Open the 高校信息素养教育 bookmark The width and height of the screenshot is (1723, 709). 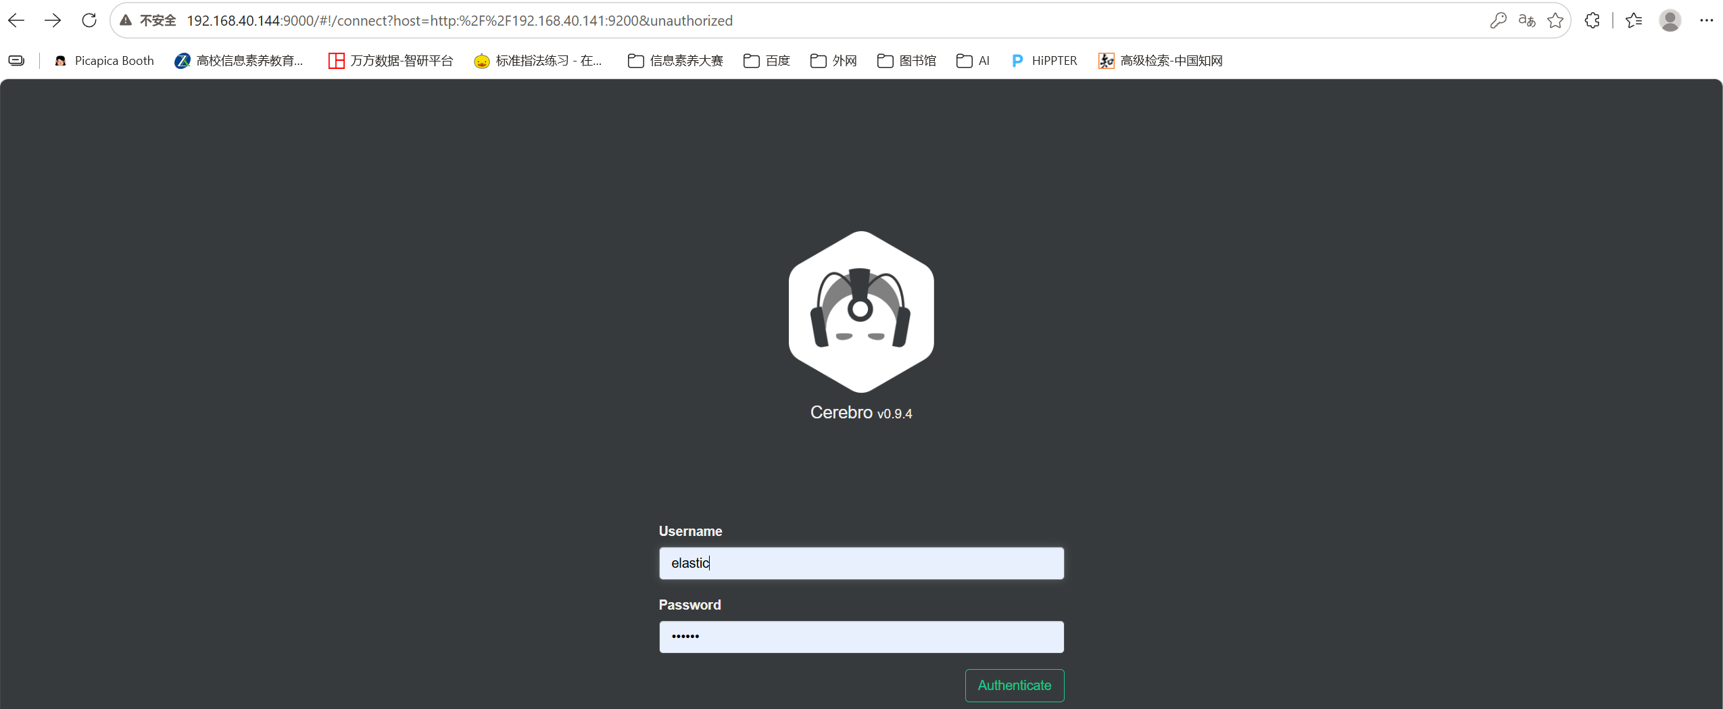(x=239, y=61)
